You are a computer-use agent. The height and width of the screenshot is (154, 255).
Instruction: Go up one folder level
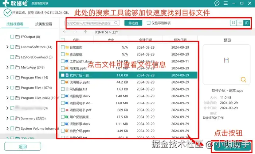[x=85, y=32]
